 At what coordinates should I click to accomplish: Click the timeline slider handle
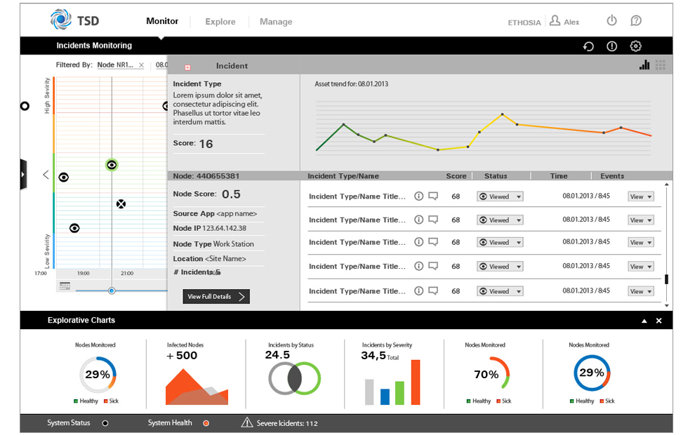point(112,290)
